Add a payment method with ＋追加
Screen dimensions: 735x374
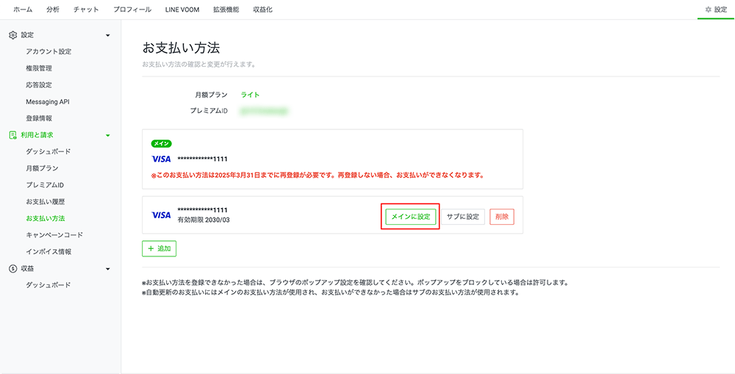tap(159, 249)
